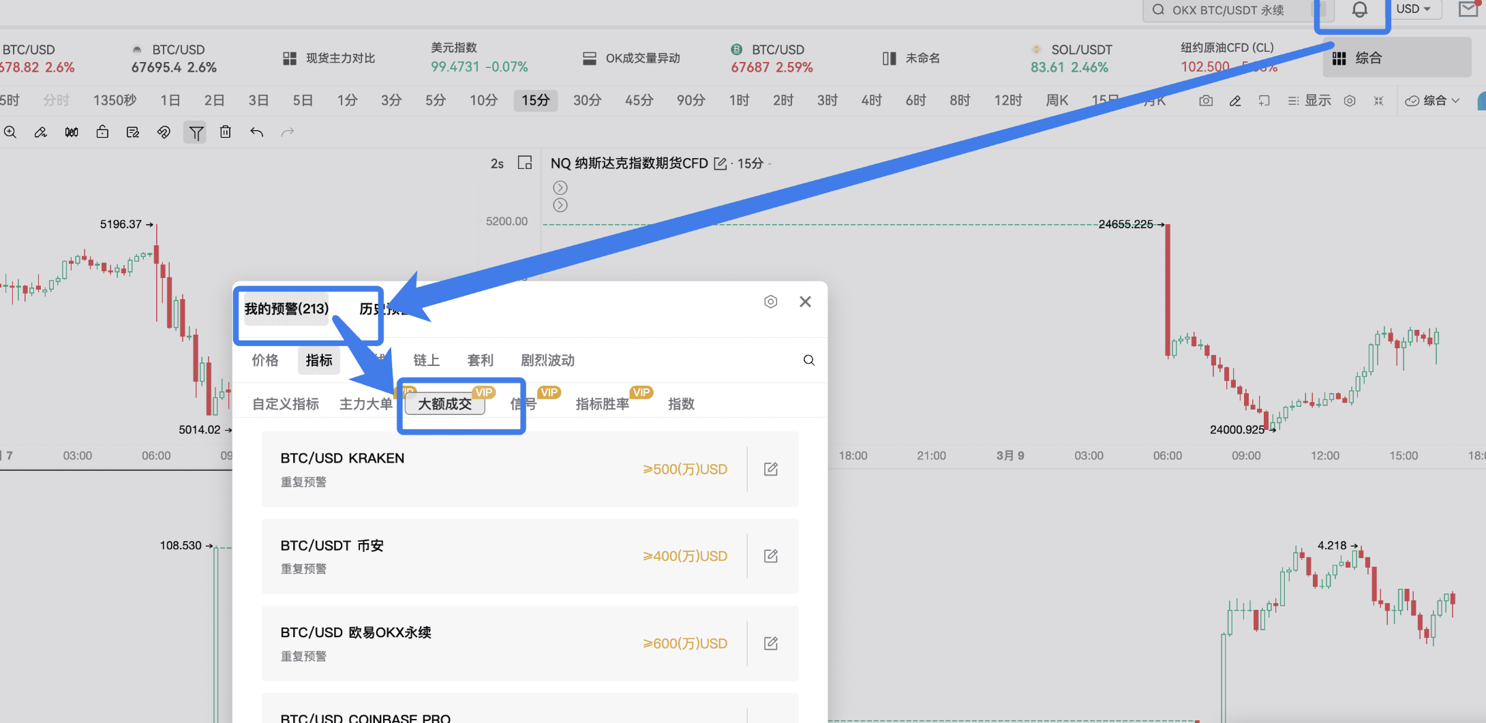
Task: Edit the BTC/USD KRAKEN alert
Action: click(771, 469)
